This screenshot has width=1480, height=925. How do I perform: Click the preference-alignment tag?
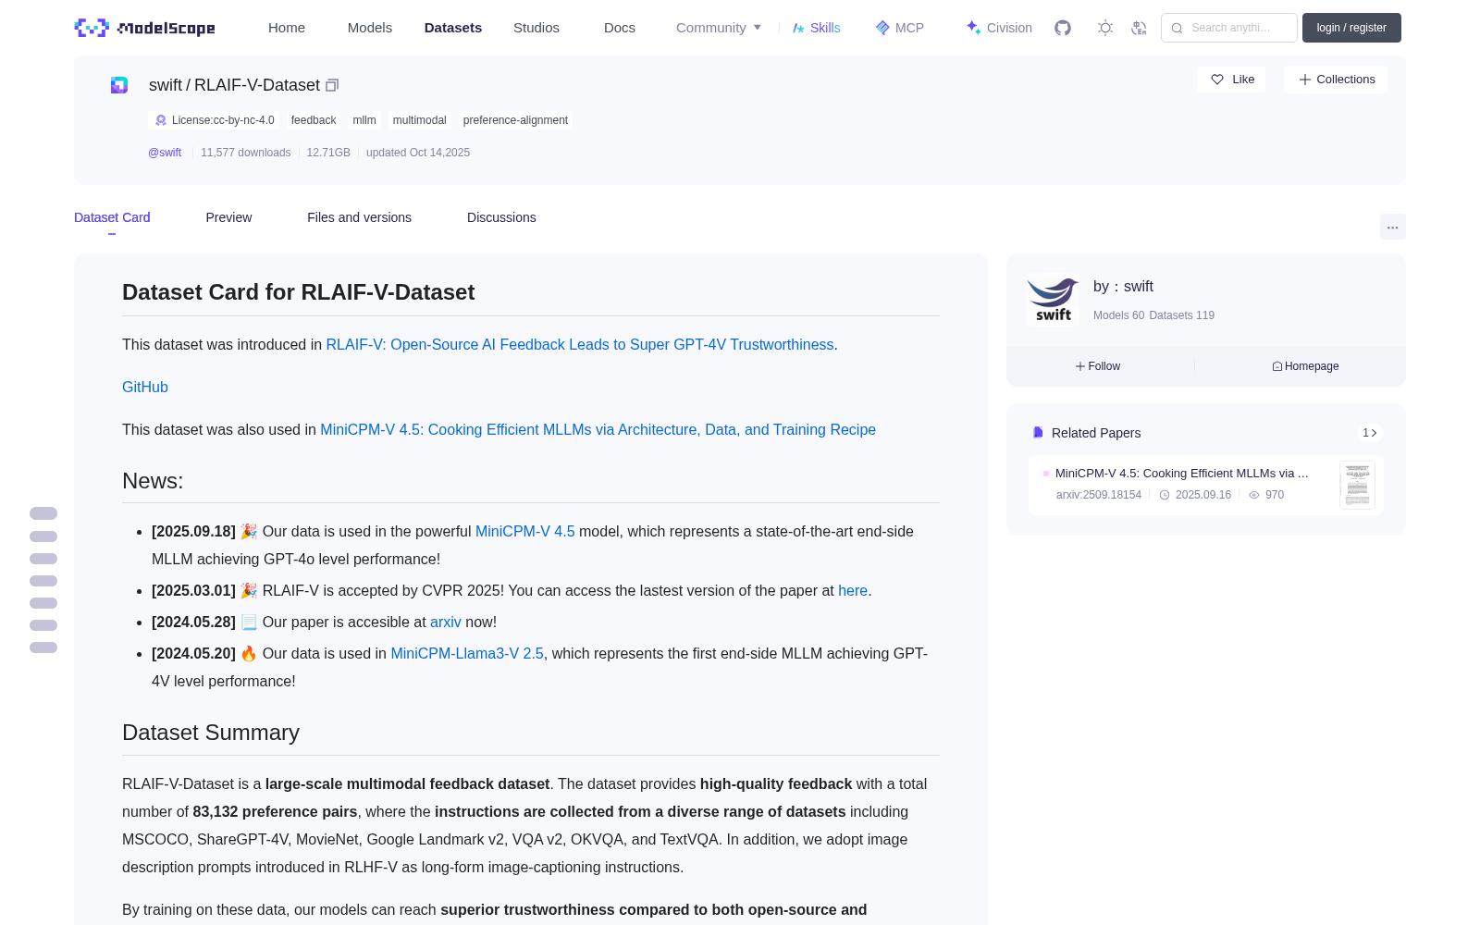click(515, 120)
